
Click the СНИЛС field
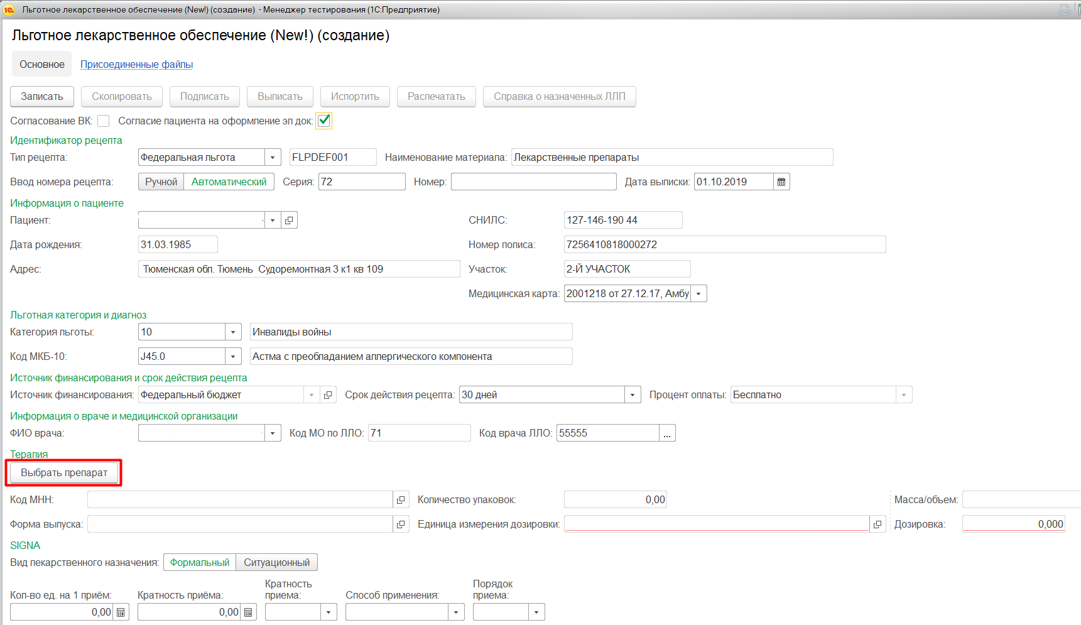623,220
